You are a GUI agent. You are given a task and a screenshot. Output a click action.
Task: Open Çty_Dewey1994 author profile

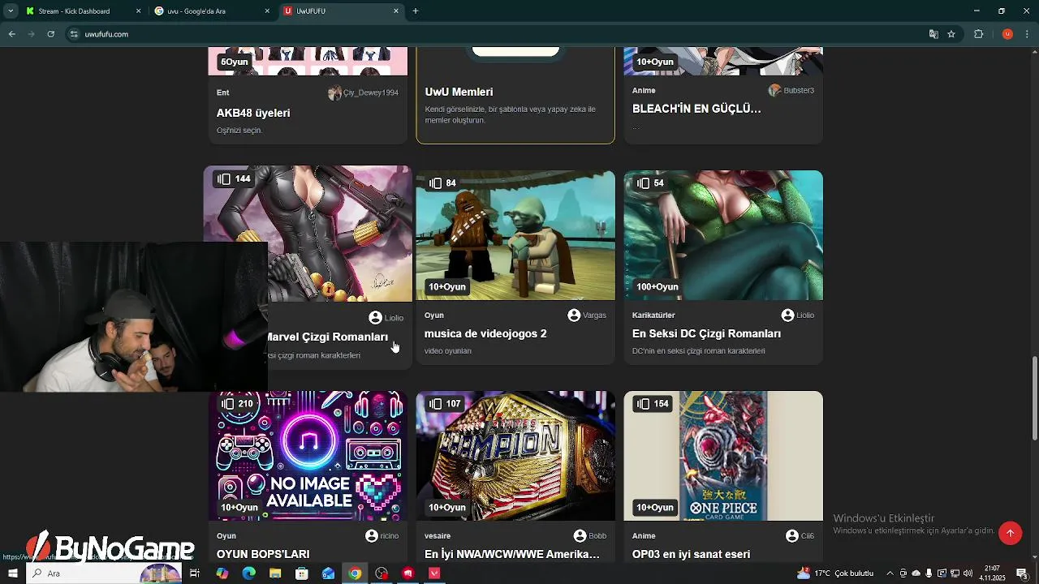[363, 92]
